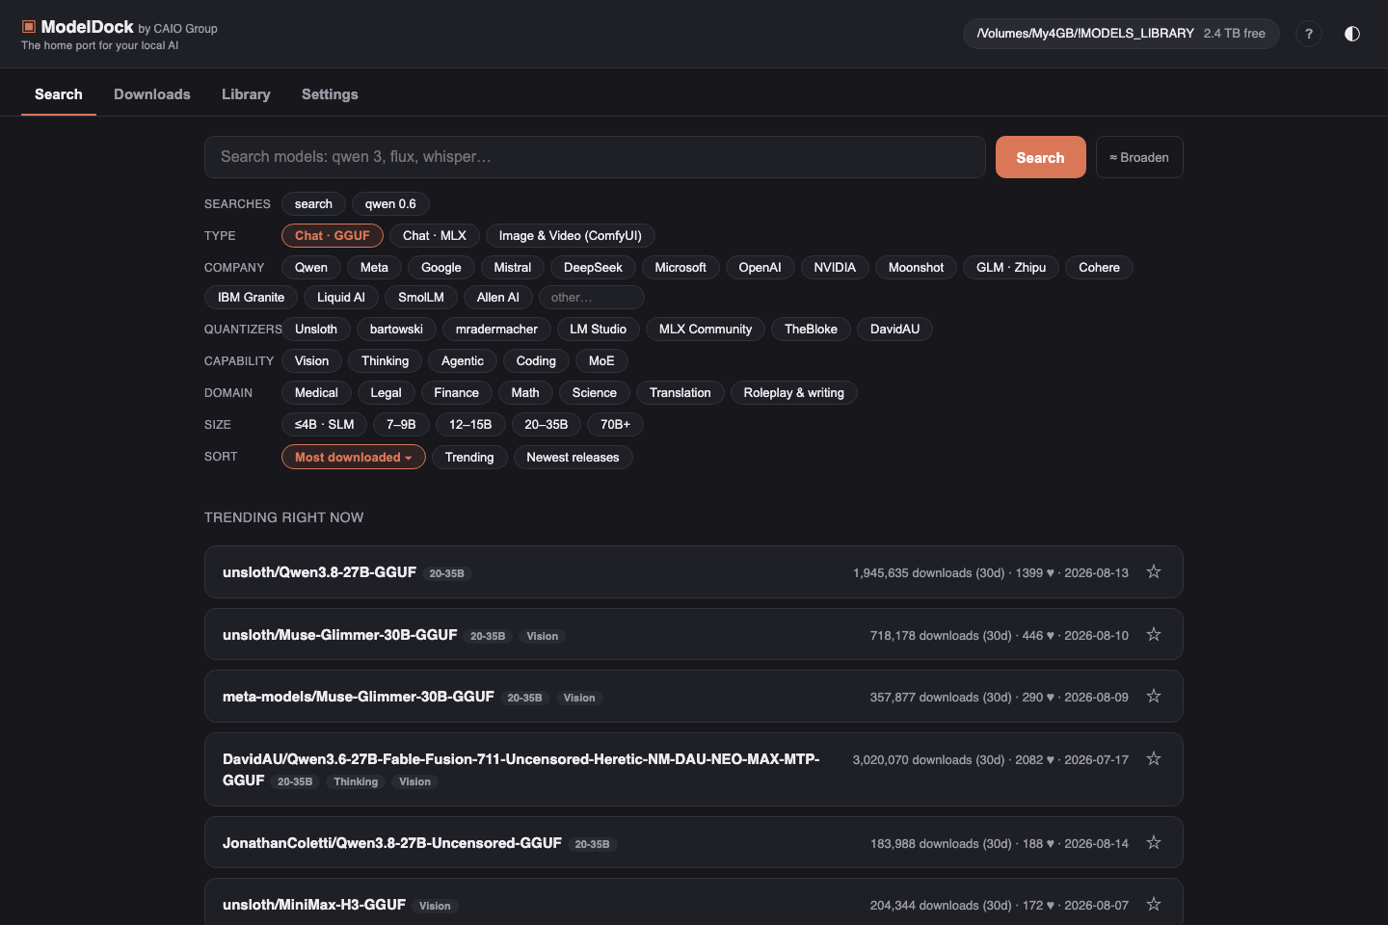Filter by company Cohere
Screen dimensions: 1388x925
click(x=1099, y=268)
